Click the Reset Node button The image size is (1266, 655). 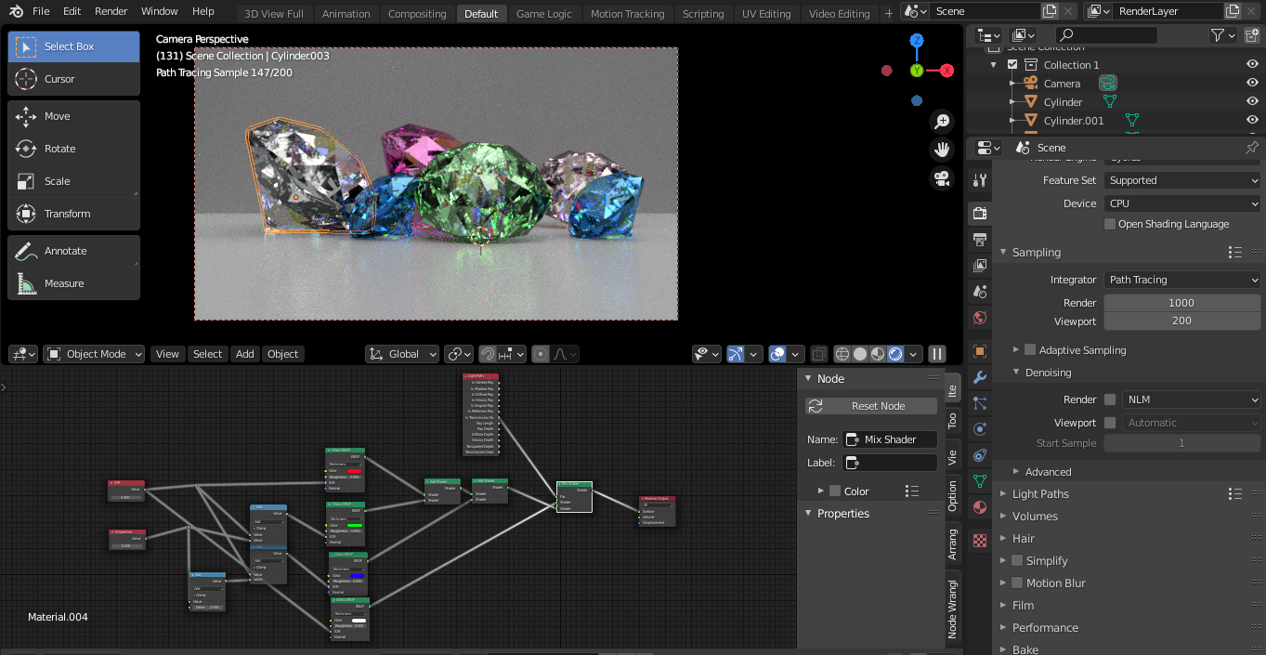[870, 406]
